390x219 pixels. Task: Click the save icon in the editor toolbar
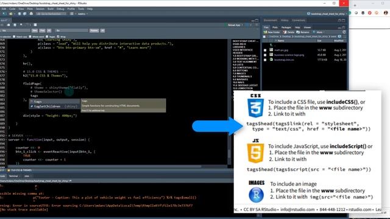[x=15, y=25]
